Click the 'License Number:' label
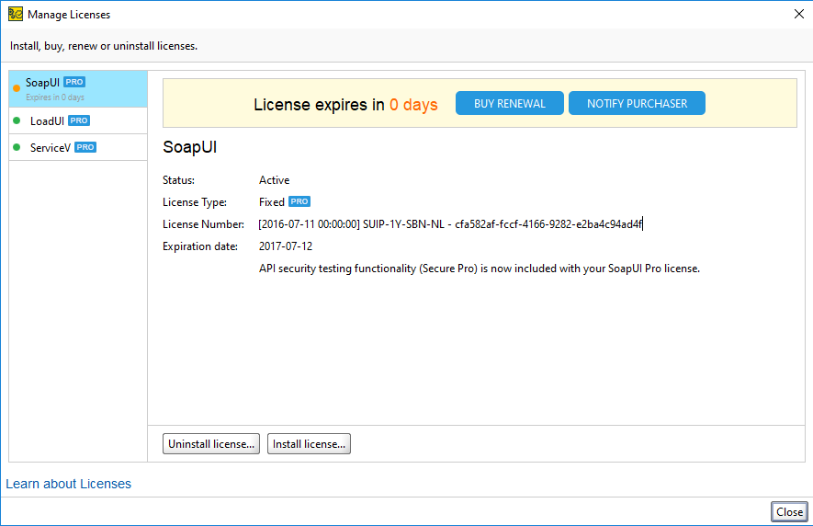The height and width of the screenshot is (526, 813). point(203,224)
